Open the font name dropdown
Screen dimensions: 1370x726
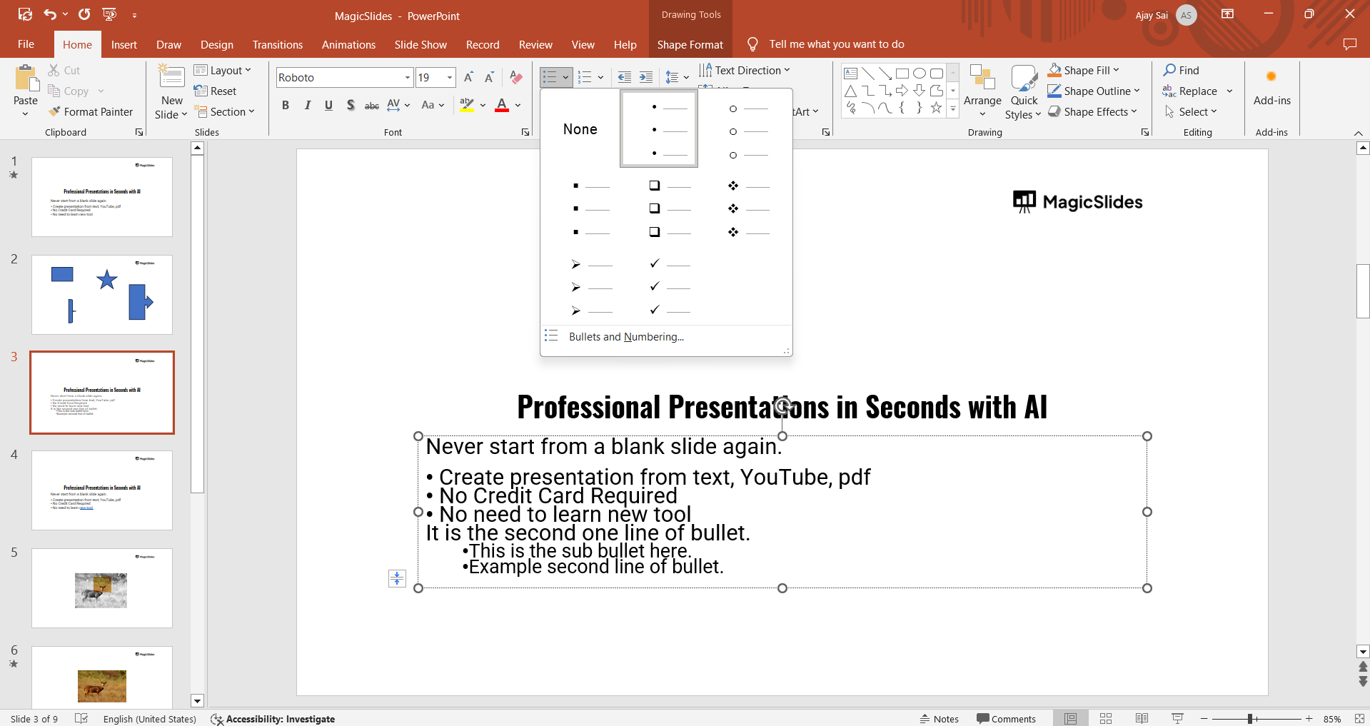click(408, 77)
